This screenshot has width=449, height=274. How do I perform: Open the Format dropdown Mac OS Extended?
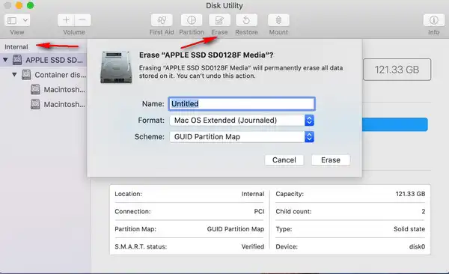[x=242, y=121]
